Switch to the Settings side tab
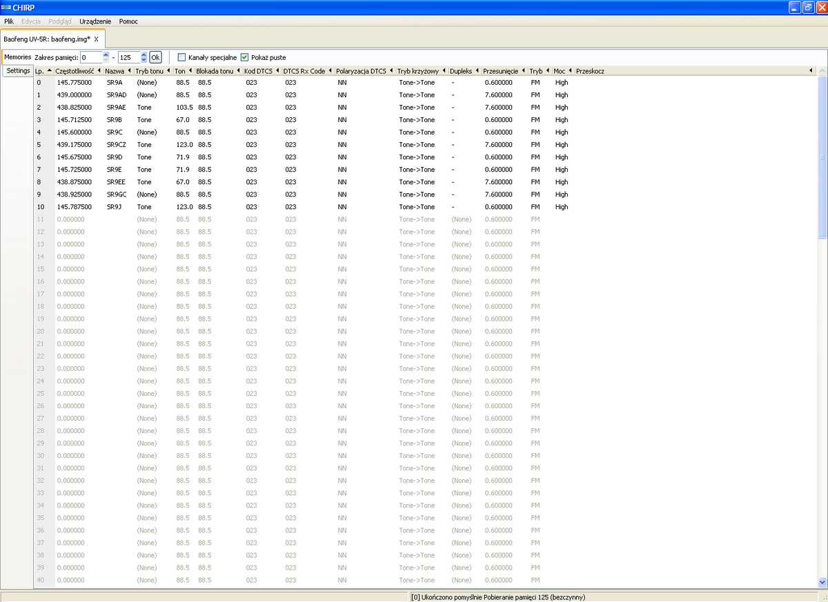828x602 pixels. tap(18, 71)
